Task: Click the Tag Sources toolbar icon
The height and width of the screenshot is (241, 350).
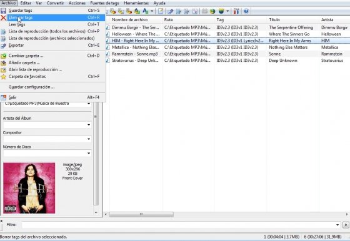Action: coord(221,11)
